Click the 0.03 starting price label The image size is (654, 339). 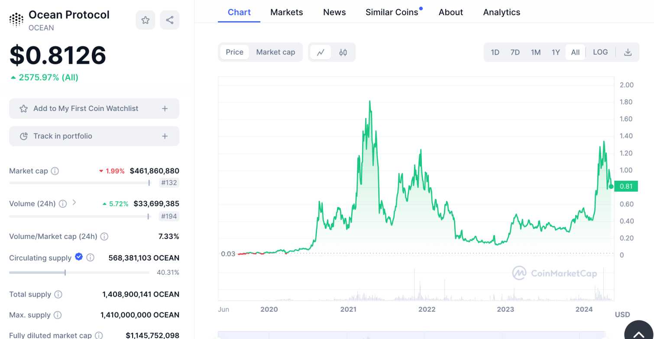coord(228,254)
